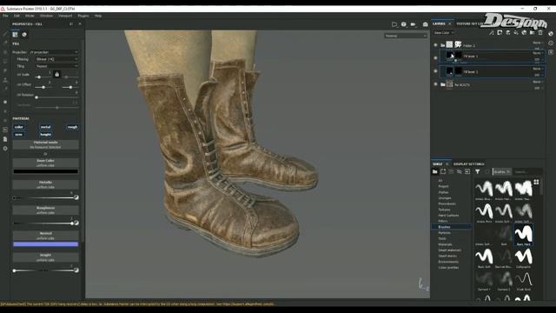Click the add folder icon in Layers toolbar
Viewport: 556px width, 313px height.
point(532,33)
